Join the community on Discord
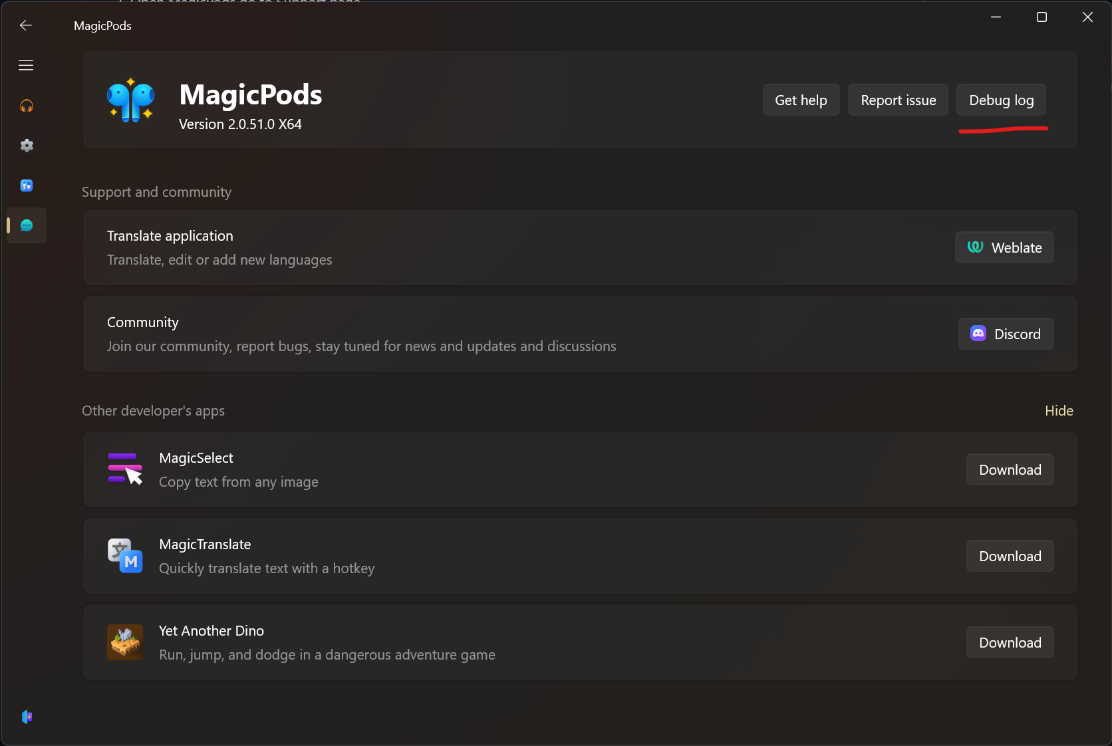This screenshot has width=1112, height=746. click(x=1006, y=334)
